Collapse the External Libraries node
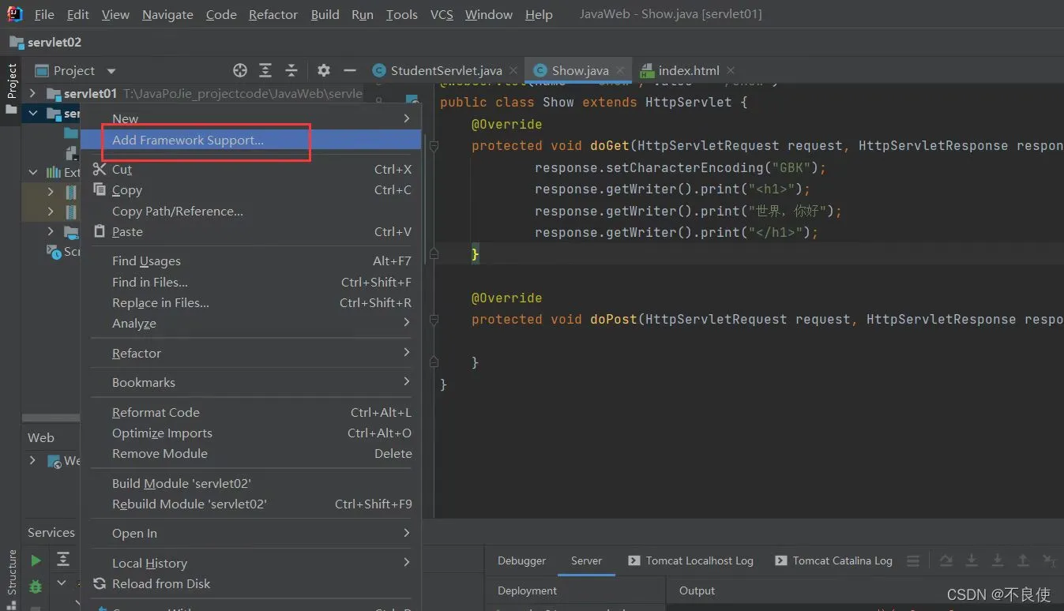 pos(32,172)
